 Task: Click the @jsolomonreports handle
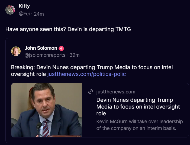(x=45, y=55)
